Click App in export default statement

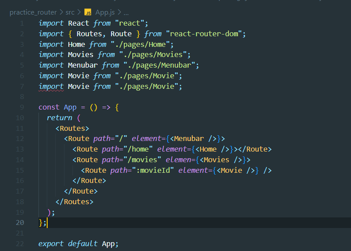tap(108, 244)
